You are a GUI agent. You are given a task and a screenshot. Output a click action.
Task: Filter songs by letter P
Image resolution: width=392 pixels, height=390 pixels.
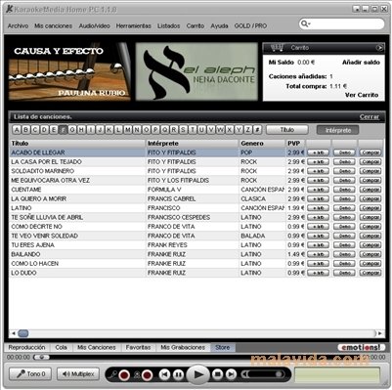(155, 130)
